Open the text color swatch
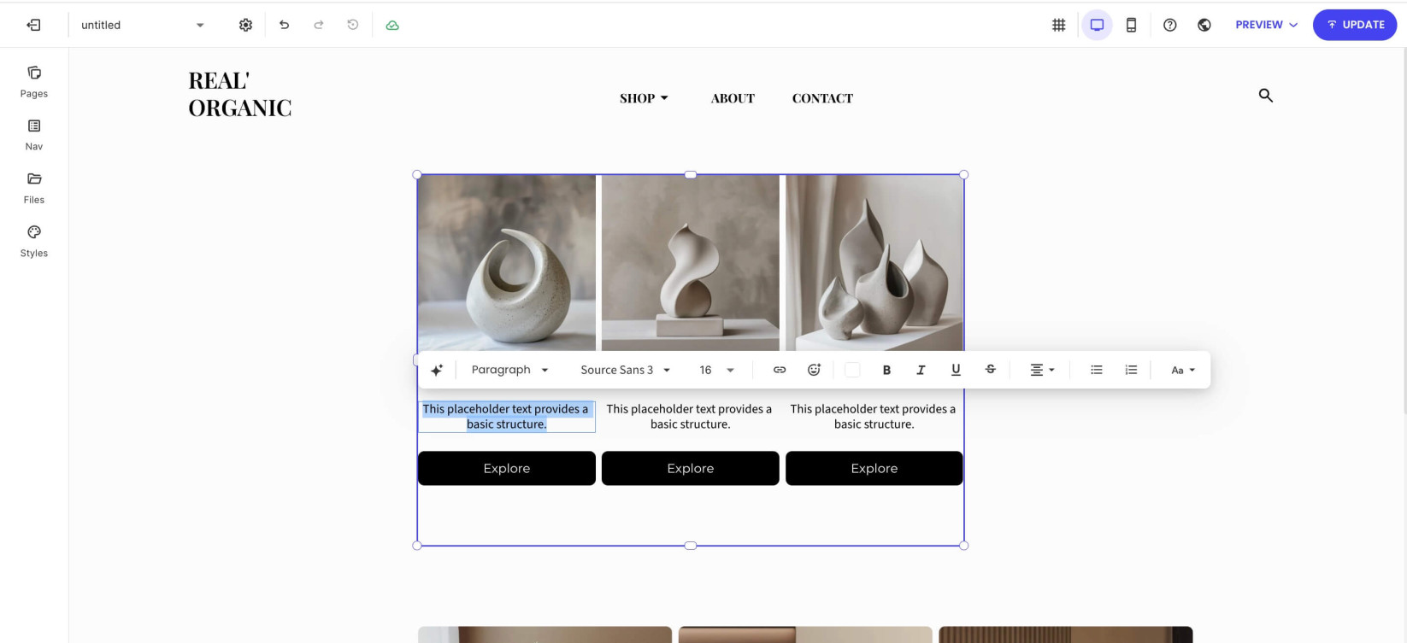This screenshot has width=1407, height=643. 852,370
